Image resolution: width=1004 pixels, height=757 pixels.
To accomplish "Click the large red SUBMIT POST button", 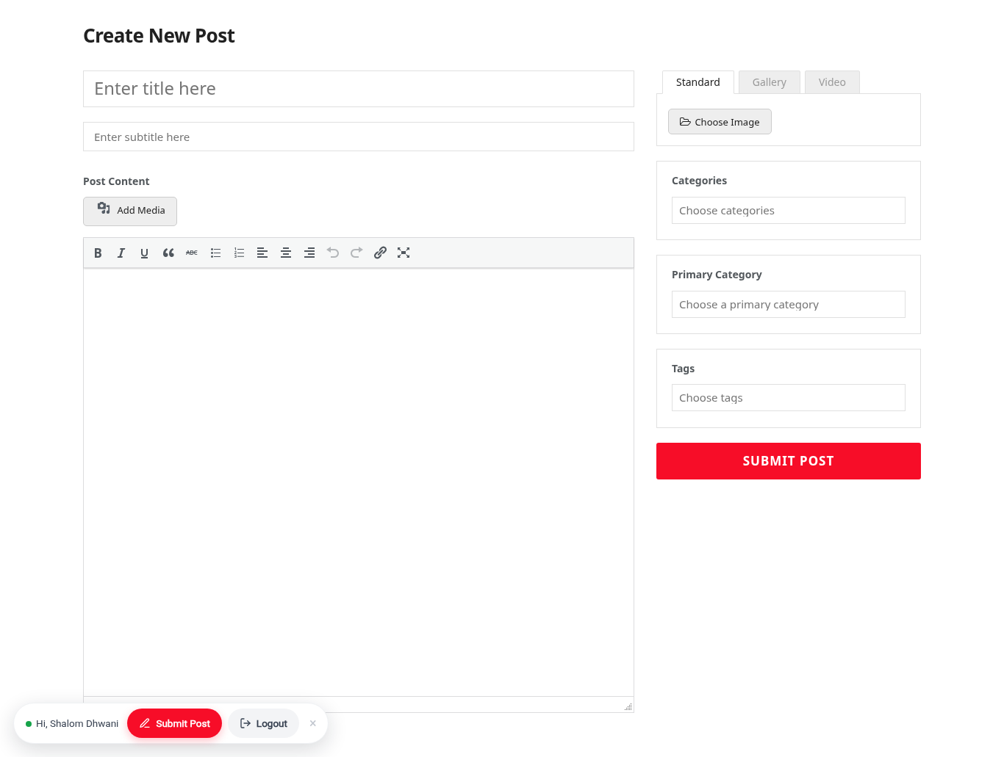I will [789, 461].
